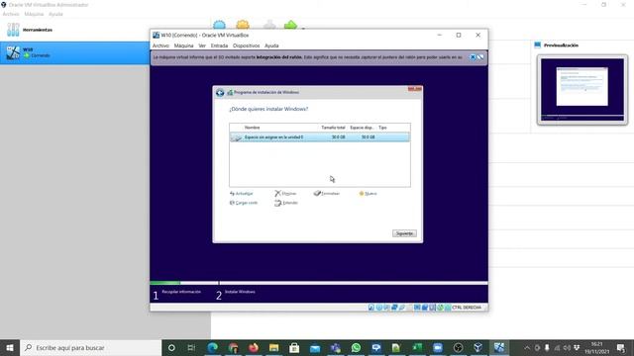Click the taskbar search box
Screen dimensions: 634x356
pyautogui.click(x=90, y=347)
